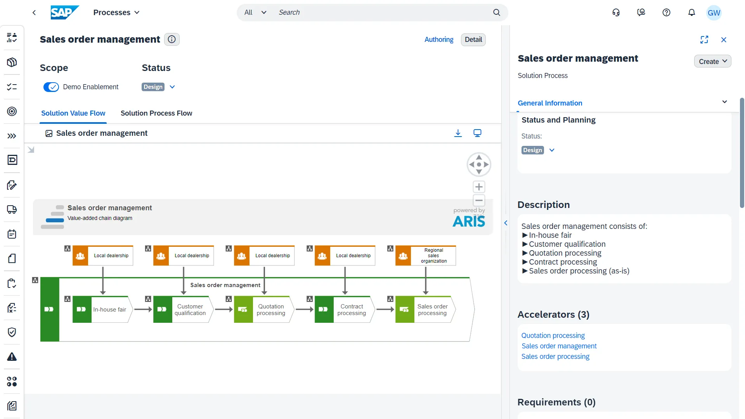Toggle the Demo Enablement switch
Screen dimensions: 745x419
coord(51,87)
